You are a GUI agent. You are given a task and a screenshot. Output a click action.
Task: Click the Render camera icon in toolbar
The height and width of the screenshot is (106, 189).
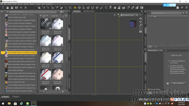click(x=142, y=8)
